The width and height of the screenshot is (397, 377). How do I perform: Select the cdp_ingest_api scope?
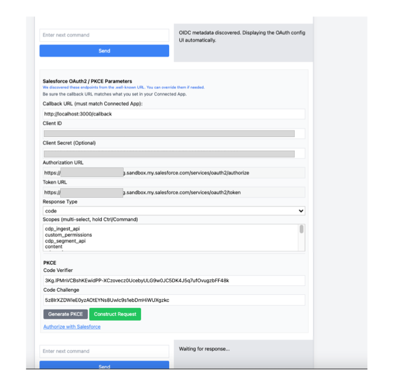pyautogui.click(x=62, y=229)
